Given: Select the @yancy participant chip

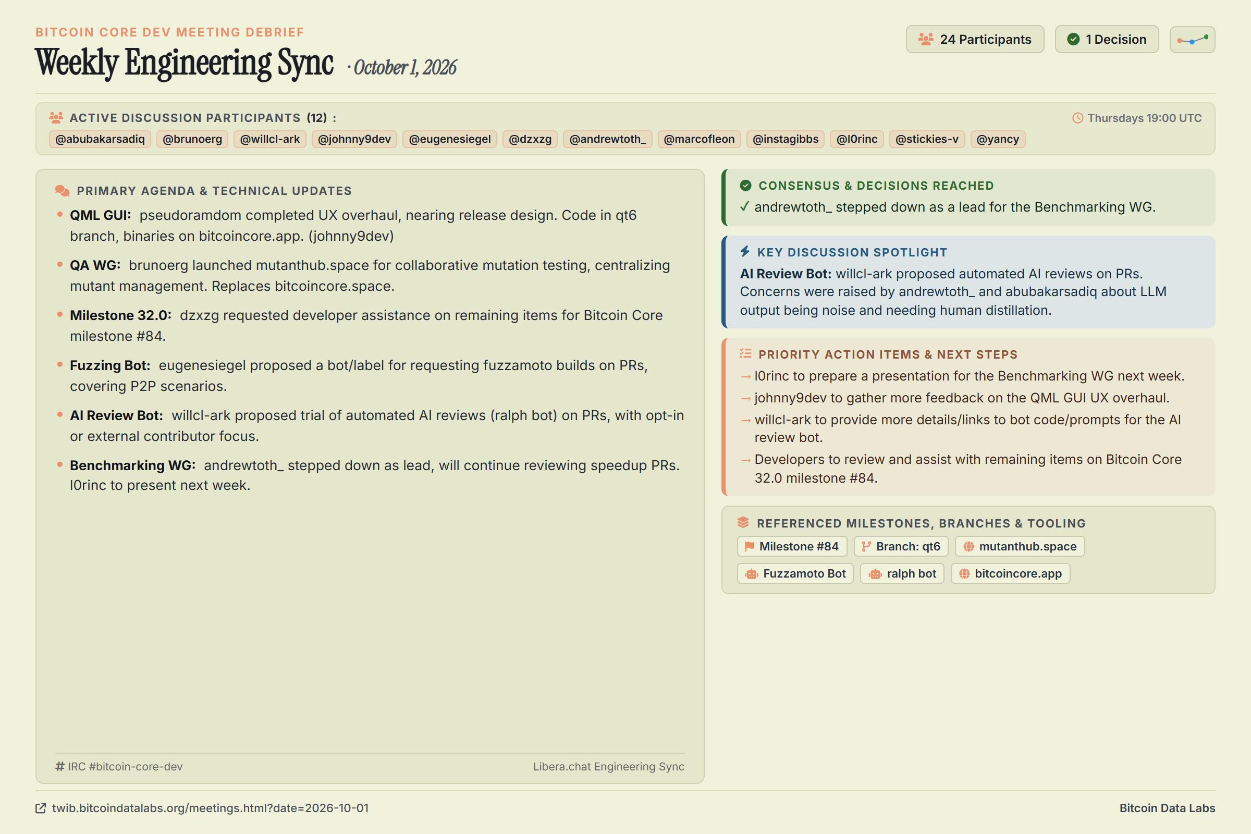Looking at the screenshot, I should tap(997, 139).
